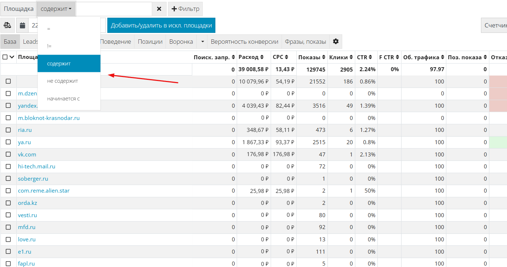
Task: Check the box for ria.ru row
Action: (8, 130)
